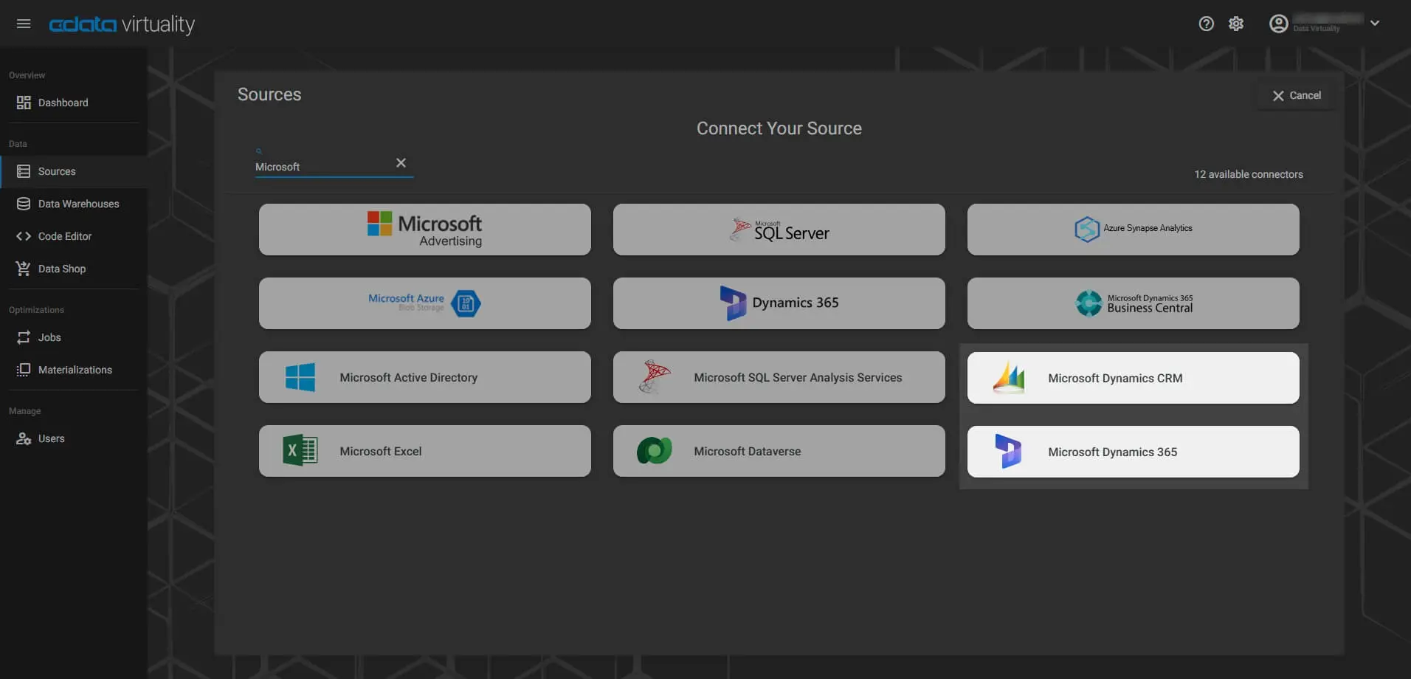1411x679 pixels.
Task: Click the user account avatar icon
Action: coord(1278,24)
